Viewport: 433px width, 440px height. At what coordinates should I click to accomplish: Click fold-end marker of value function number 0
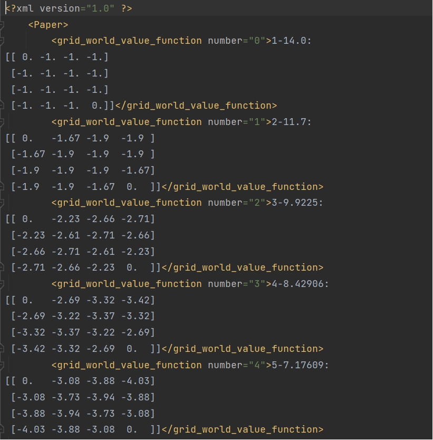(2, 106)
